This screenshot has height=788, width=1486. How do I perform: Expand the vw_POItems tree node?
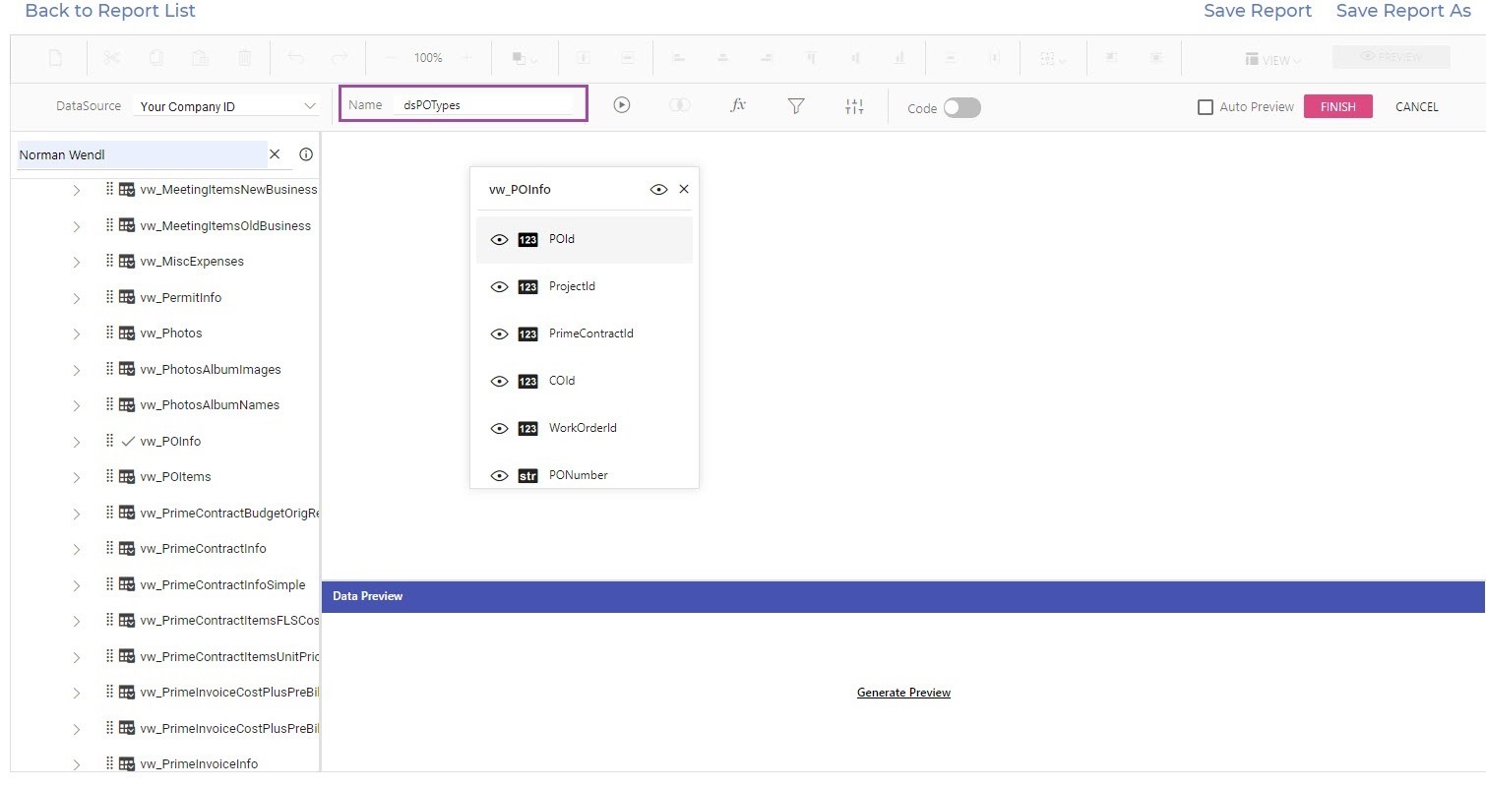pos(77,477)
